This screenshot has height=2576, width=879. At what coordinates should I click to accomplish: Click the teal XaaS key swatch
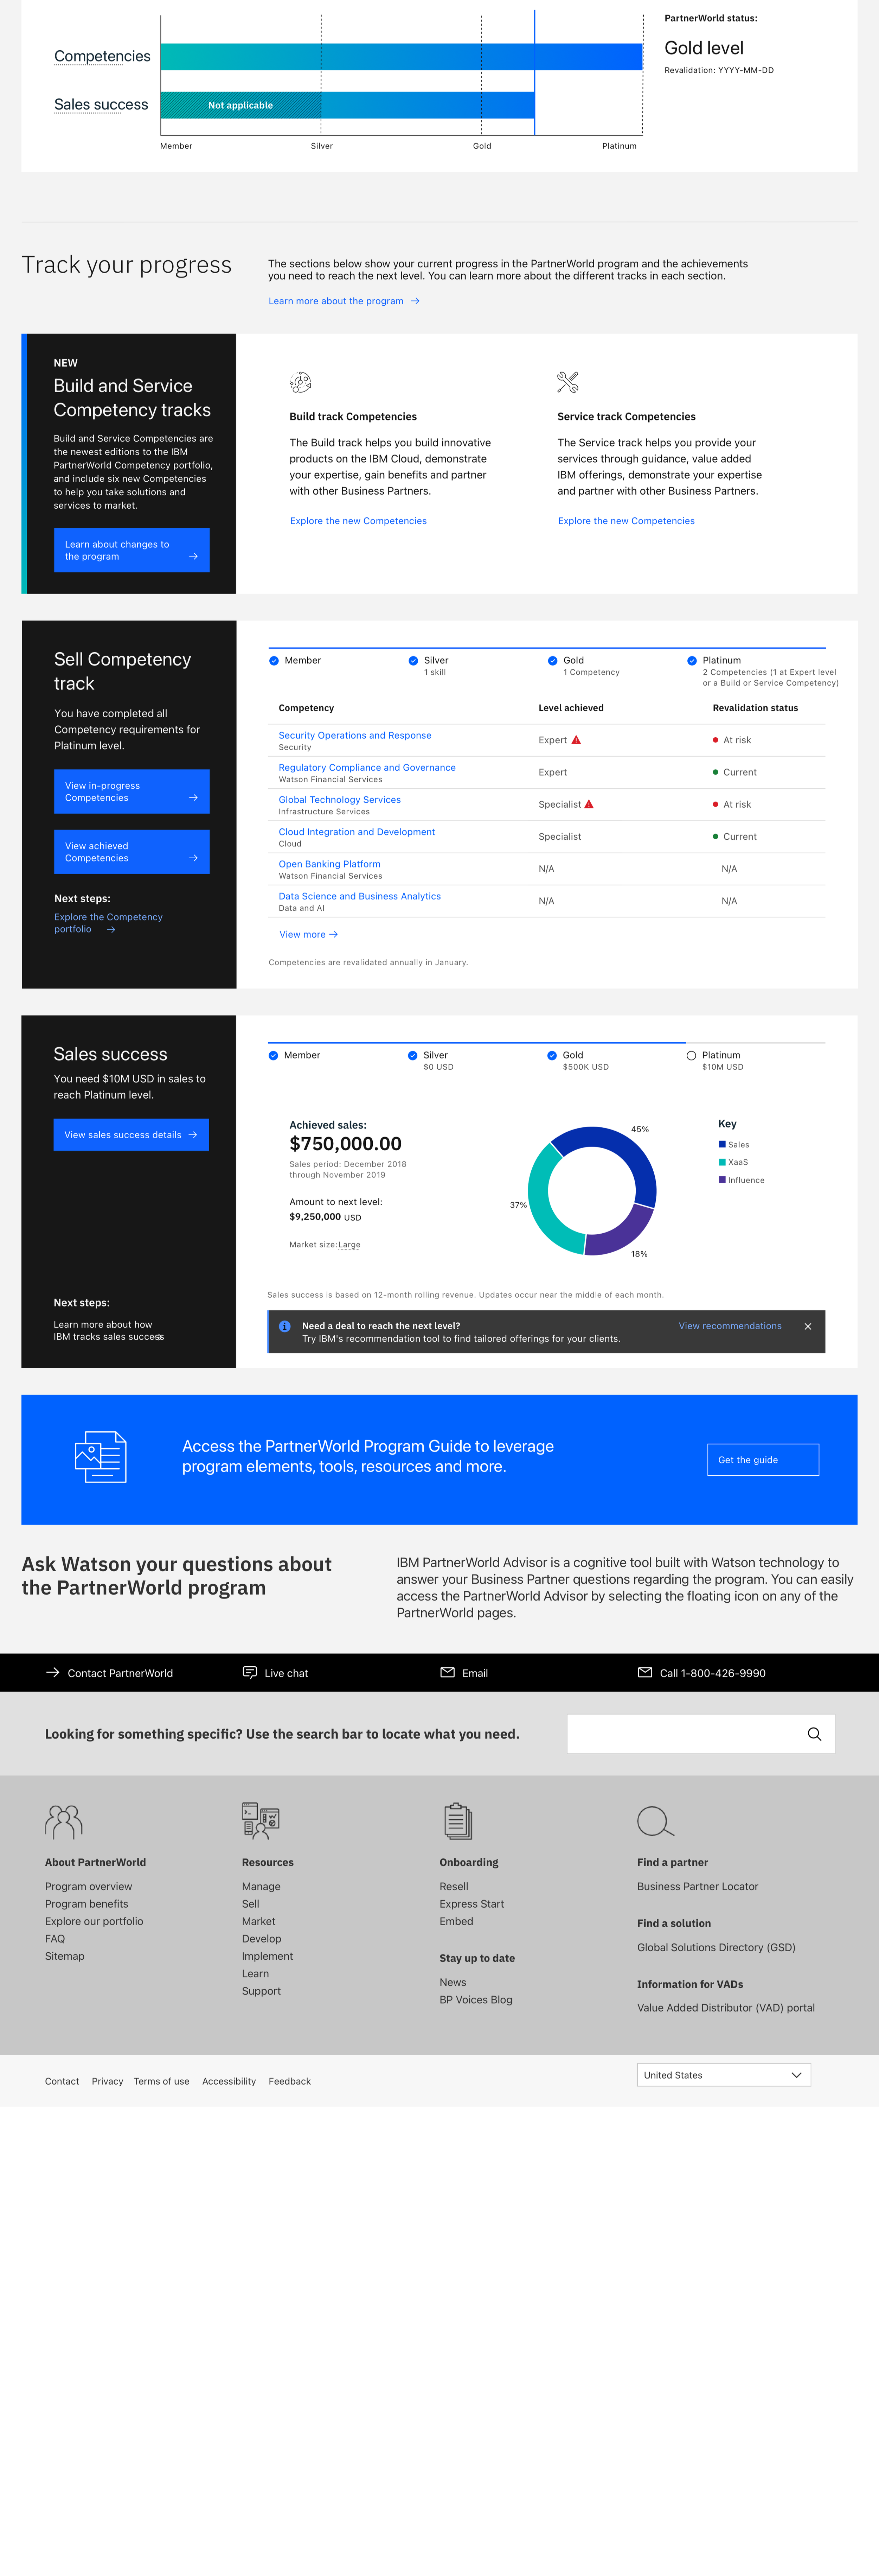tap(722, 1162)
